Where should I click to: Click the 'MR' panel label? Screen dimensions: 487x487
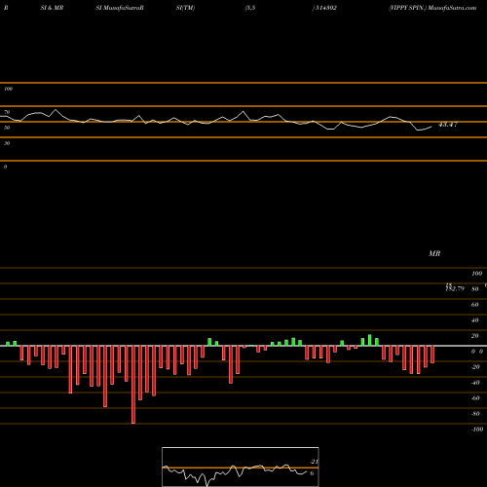(x=434, y=253)
